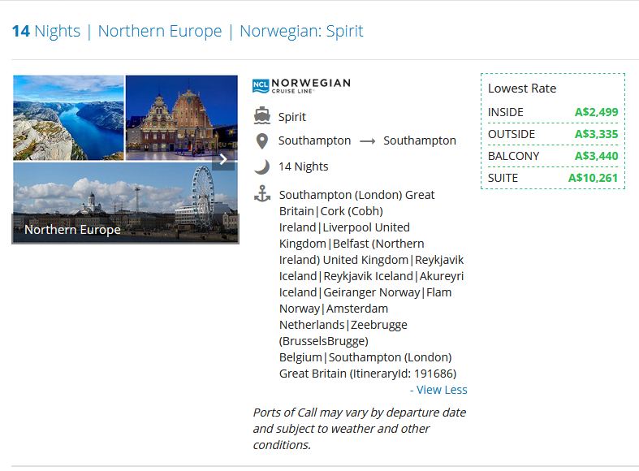Click the Northern Europe image caption
The height and width of the screenshot is (471, 639).
[x=72, y=230]
